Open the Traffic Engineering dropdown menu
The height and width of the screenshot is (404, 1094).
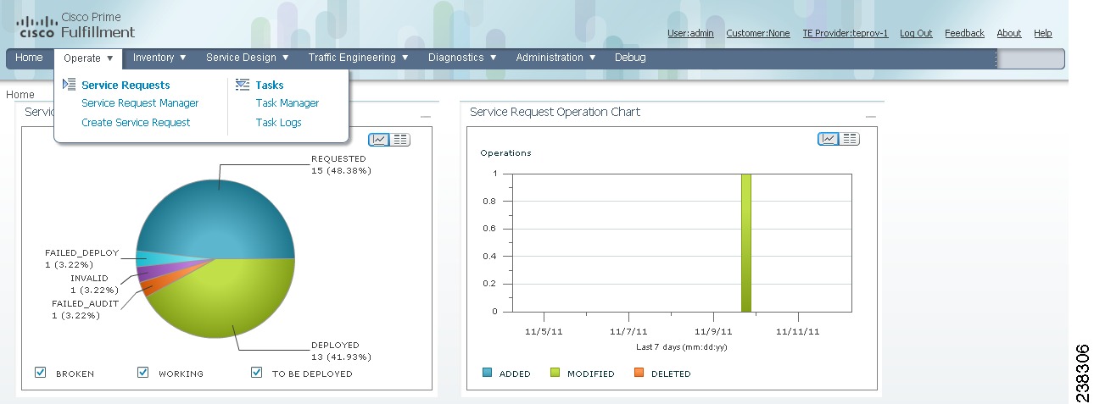359,58
